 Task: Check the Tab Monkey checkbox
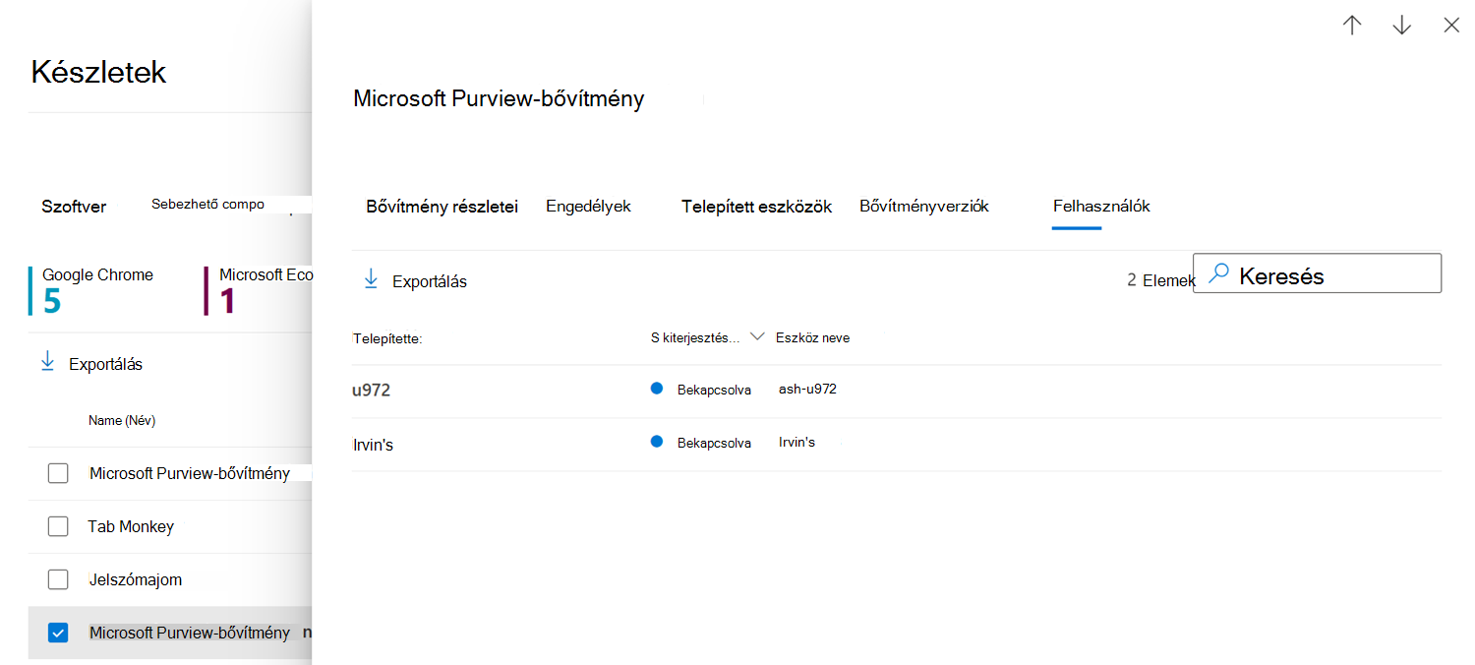58,526
